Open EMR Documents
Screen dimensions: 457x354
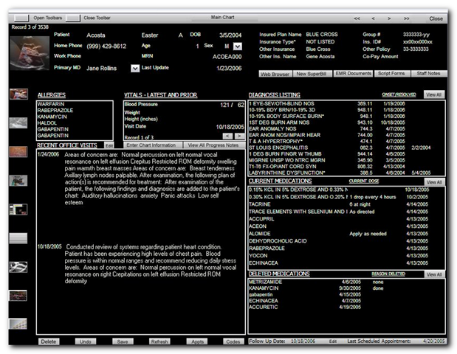(x=353, y=74)
